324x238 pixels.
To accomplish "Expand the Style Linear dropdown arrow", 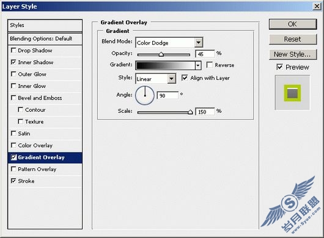I will (x=171, y=79).
